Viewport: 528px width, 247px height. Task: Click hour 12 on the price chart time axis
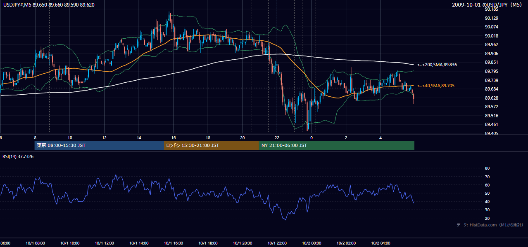(105, 137)
